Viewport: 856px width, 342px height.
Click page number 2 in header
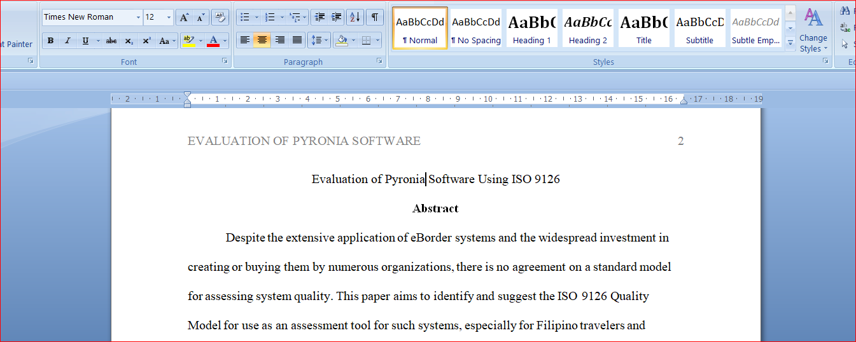[x=681, y=141]
